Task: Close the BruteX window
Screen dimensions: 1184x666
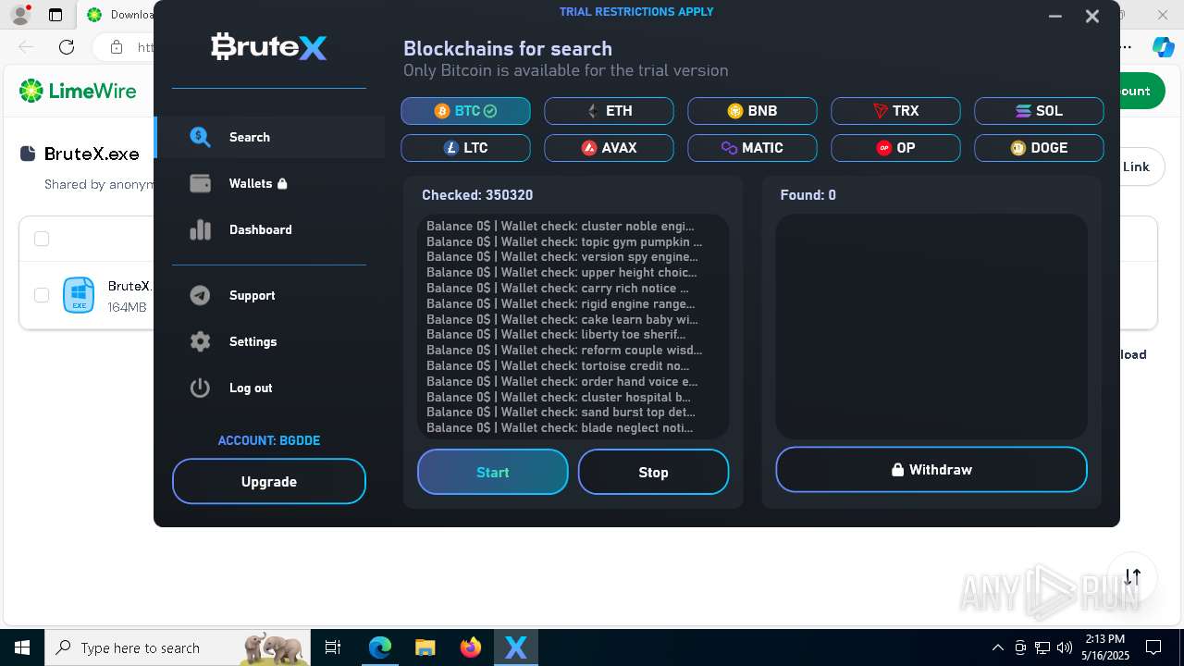Action: (x=1092, y=16)
